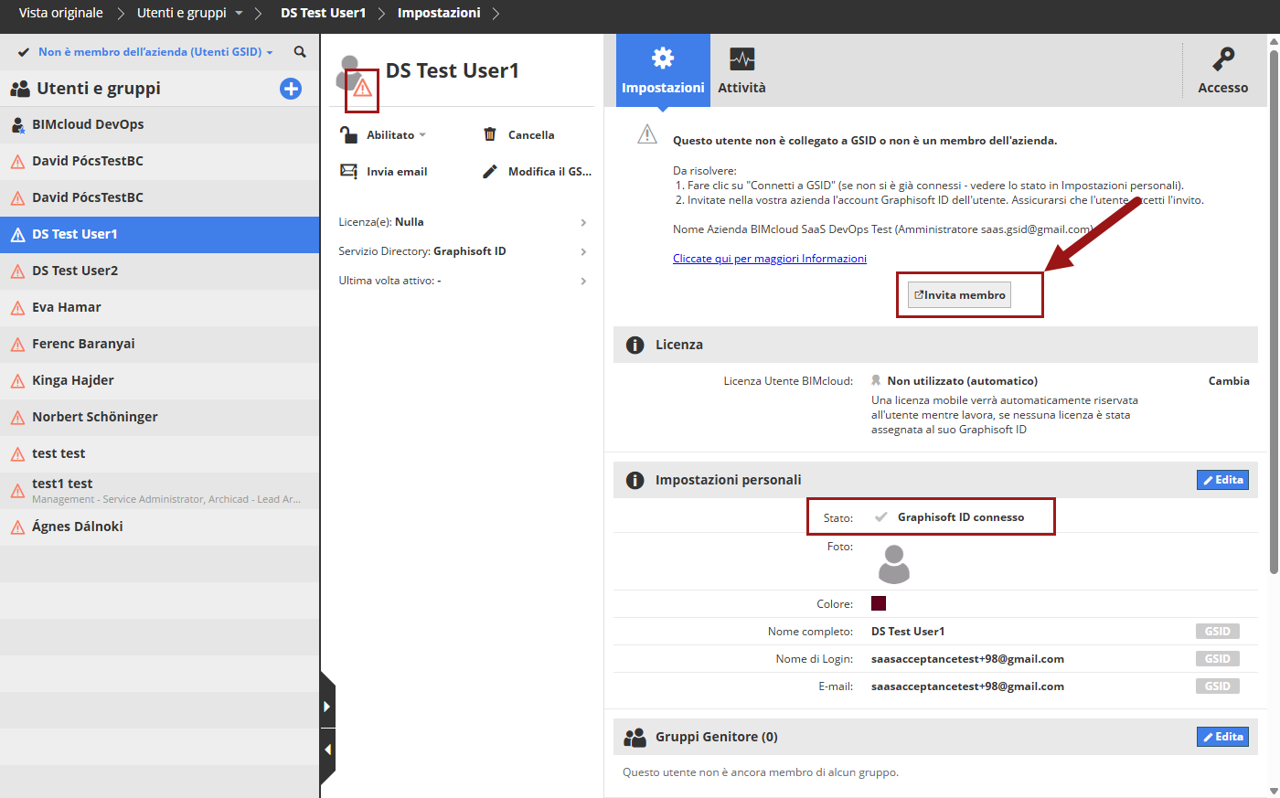The height and width of the screenshot is (798, 1280).
Task: Click GSID badge for Nome completo
Action: (1217, 632)
